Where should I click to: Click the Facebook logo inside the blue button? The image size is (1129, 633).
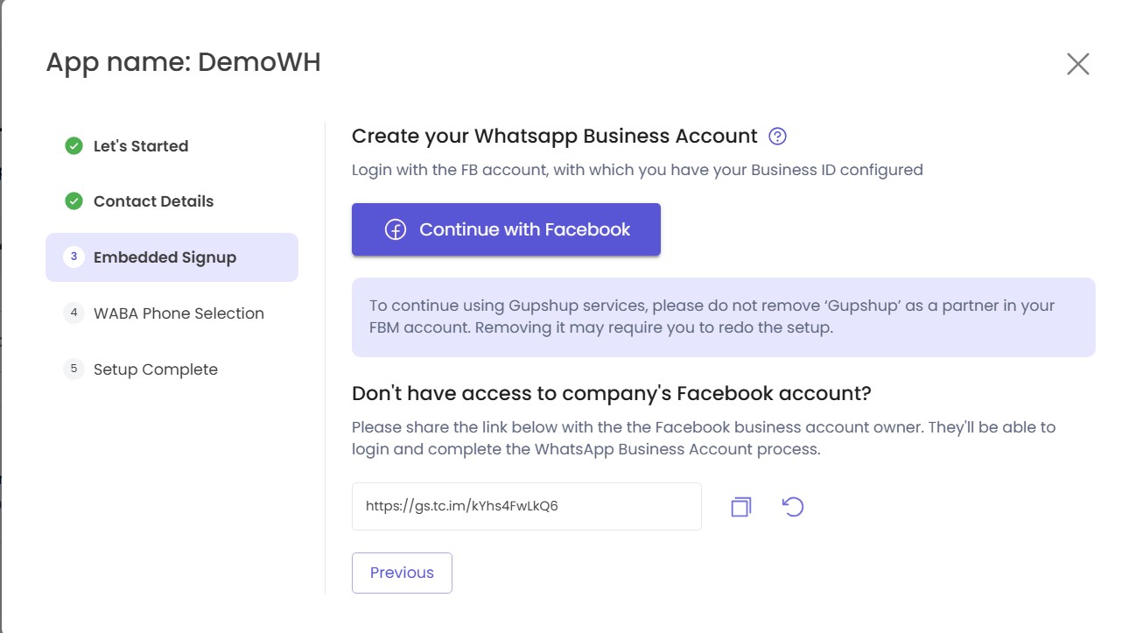[396, 230]
